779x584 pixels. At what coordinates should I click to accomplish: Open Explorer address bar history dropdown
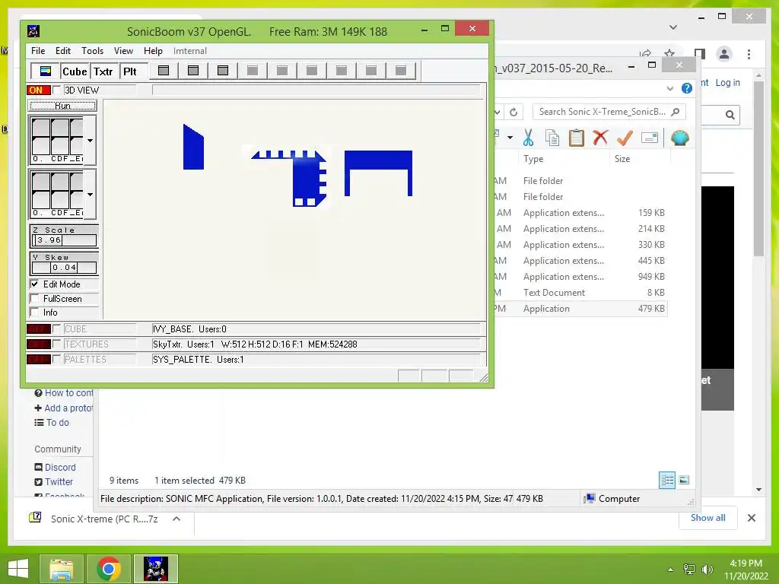(x=498, y=112)
